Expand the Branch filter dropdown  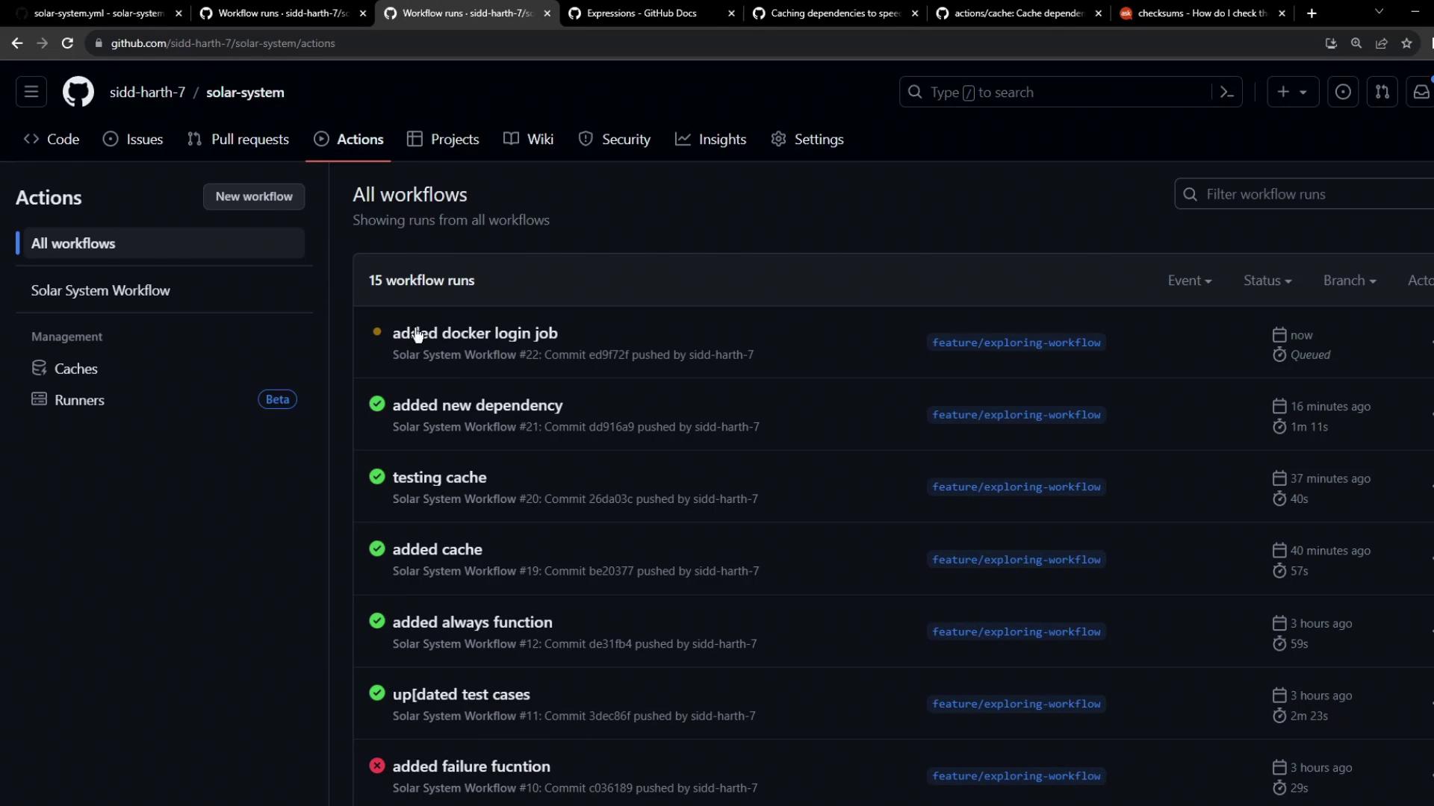pos(1349,281)
